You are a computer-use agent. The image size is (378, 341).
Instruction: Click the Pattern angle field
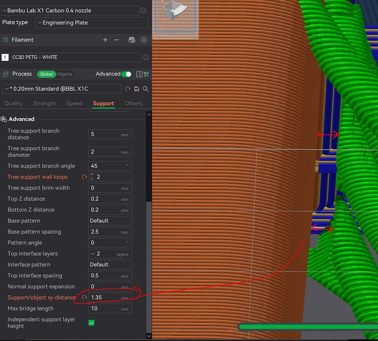pyautogui.click(x=110, y=243)
